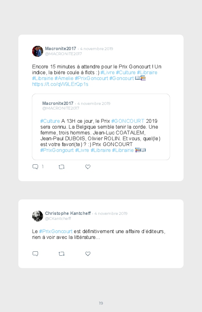This screenshot has width=202, height=312.
Task: Click the #Goncourt hashtag before book emoji
Action: pyautogui.click(x=122, y=78)
